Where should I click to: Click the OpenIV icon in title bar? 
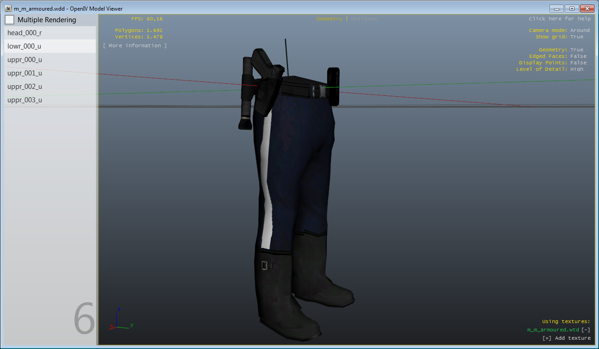[x=8, y=8]
